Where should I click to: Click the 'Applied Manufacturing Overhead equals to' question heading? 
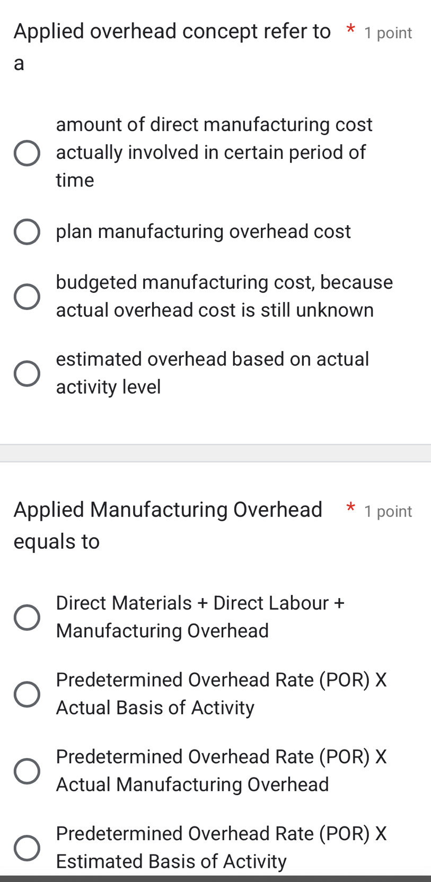point(168,510)
